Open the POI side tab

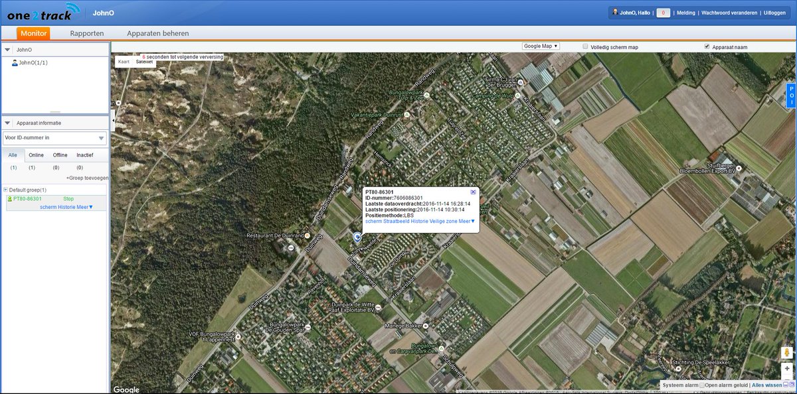(791, 95)
